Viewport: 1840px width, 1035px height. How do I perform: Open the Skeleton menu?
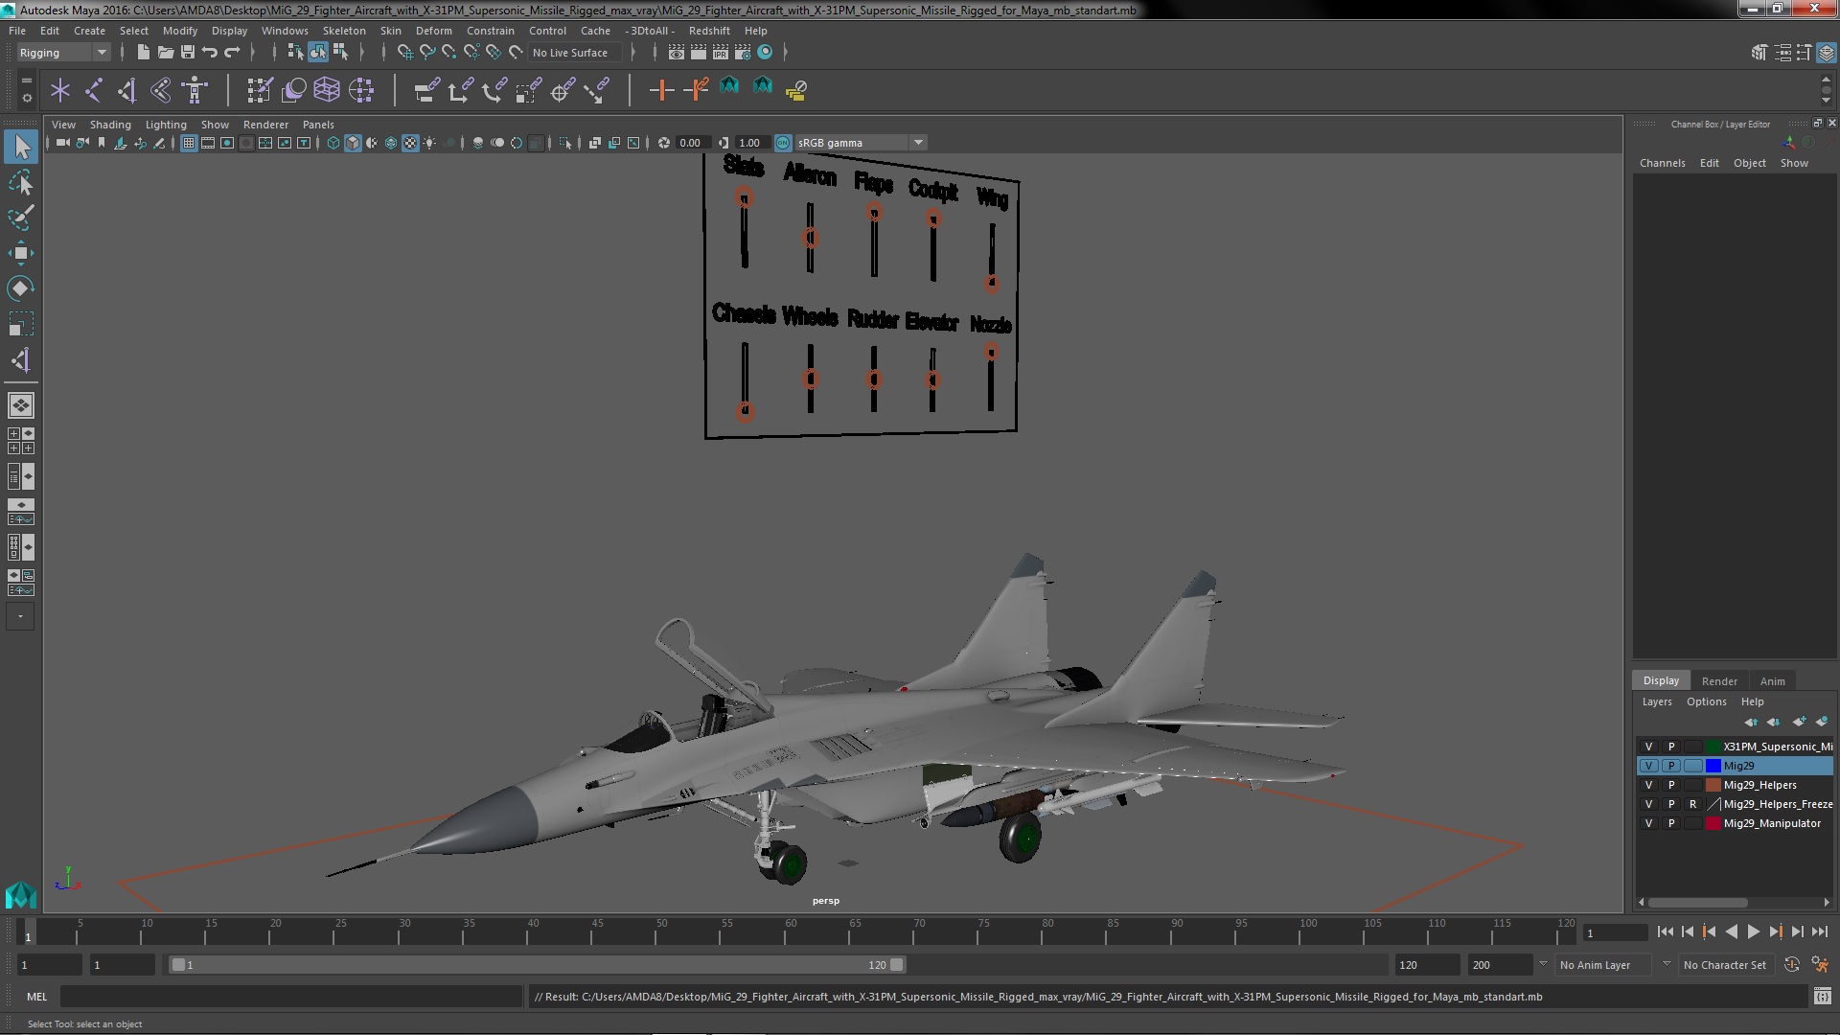(344, 31)
